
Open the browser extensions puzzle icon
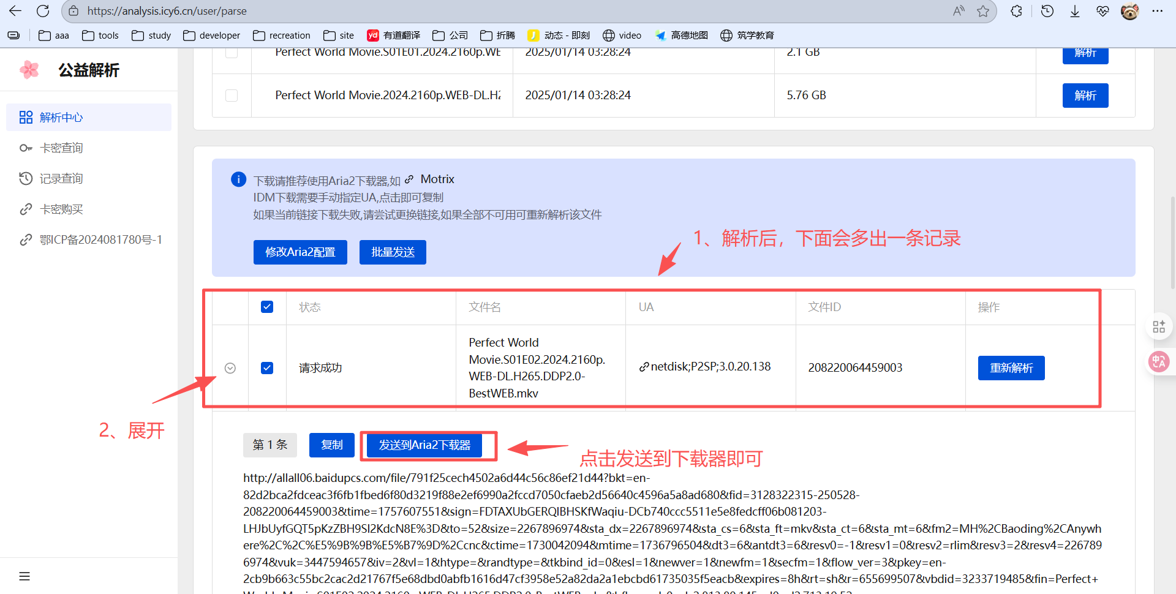point(1017,11)
